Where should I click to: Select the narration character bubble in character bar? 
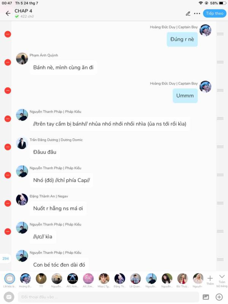pos(9,279)
